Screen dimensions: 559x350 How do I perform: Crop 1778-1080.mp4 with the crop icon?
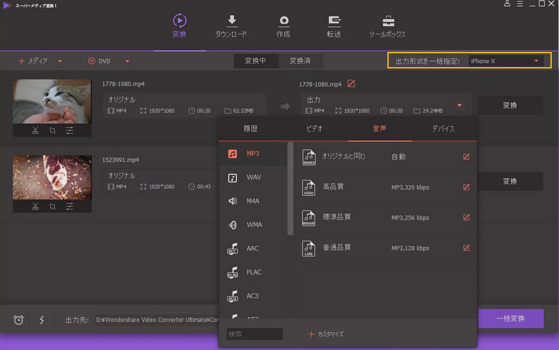click(53, 130)
